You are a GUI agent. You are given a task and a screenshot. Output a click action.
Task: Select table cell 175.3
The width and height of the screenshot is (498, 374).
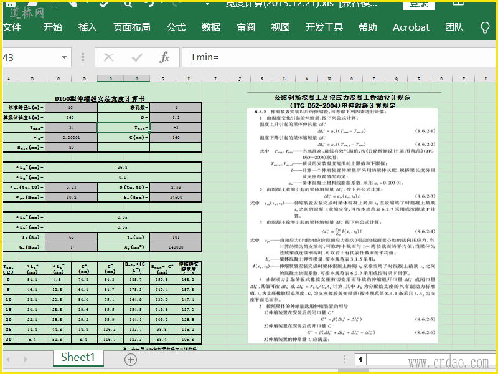point(136,289)
